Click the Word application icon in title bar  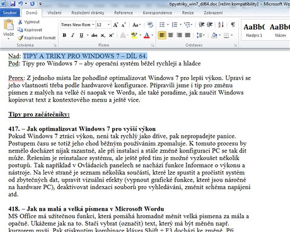[4, 4]
